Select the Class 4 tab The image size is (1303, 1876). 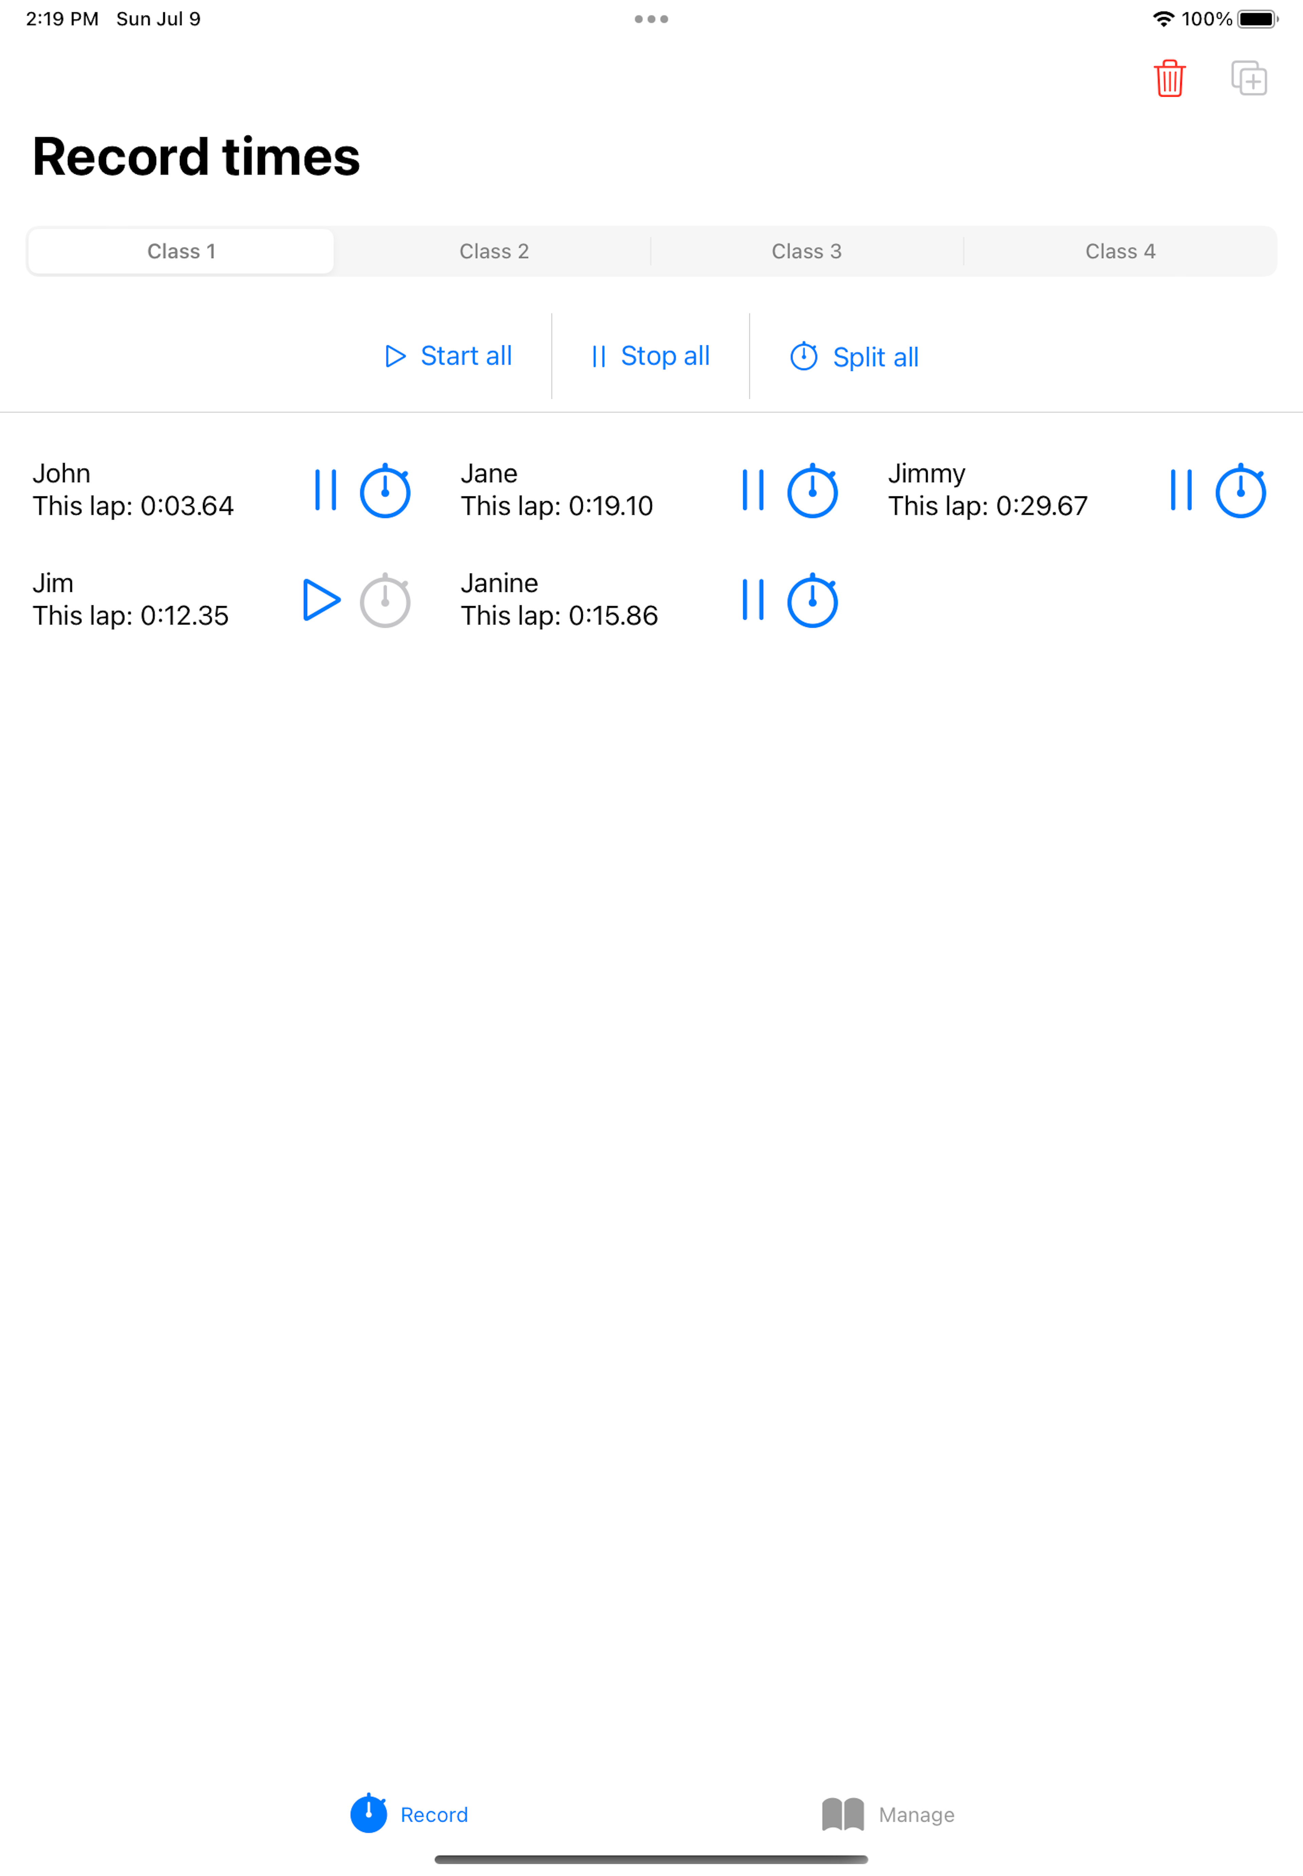coord(1120,251)
